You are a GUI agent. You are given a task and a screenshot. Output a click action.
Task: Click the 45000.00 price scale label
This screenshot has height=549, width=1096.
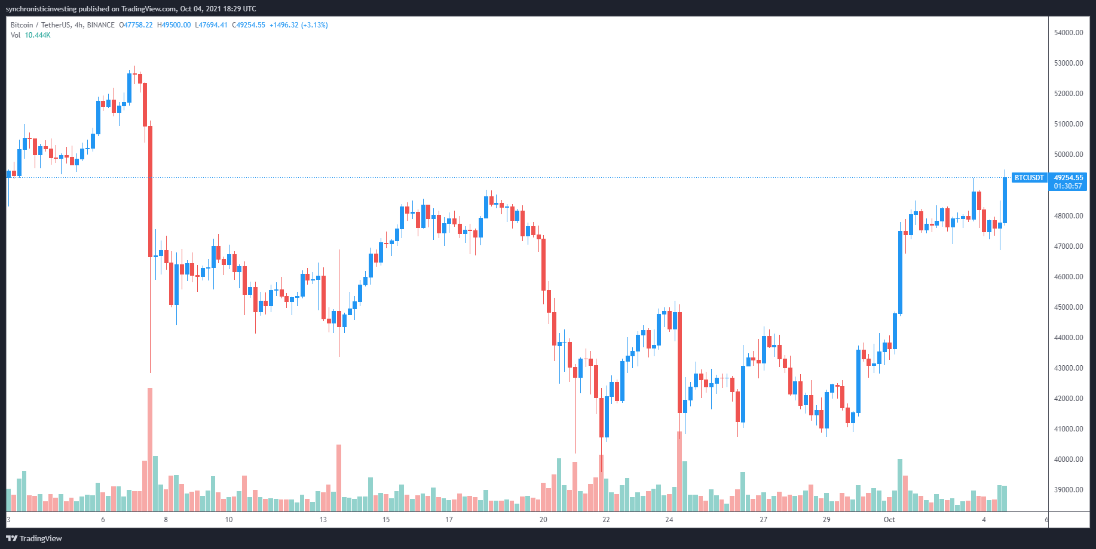(1069, 307)
